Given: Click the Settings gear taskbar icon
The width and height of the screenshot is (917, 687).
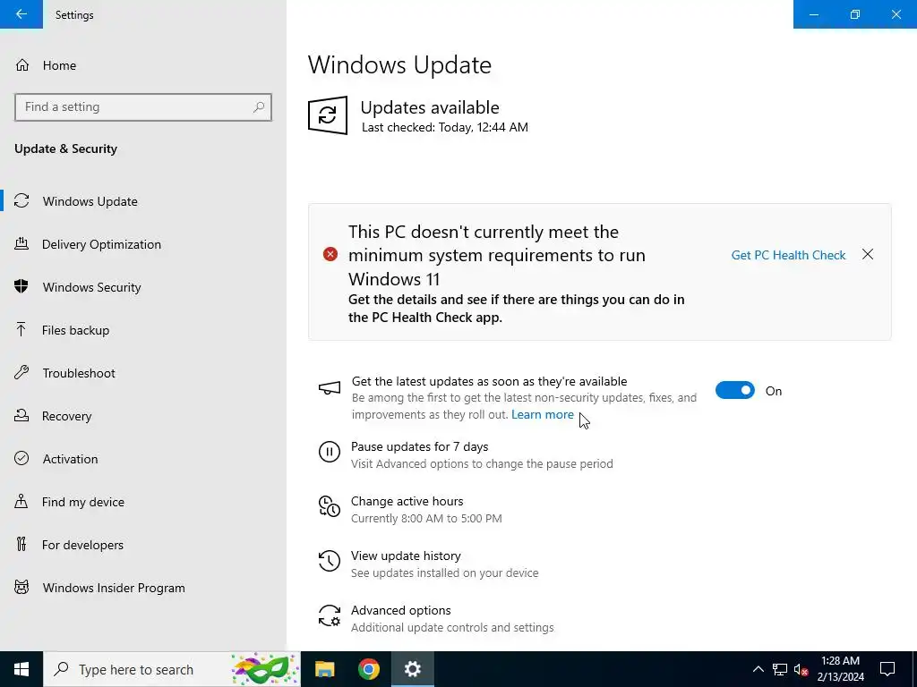Looking at the screenshot, I should pos(412,669).
